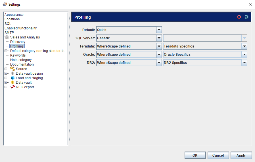Open the DB2 Specifics dropdown
Screen dimensions: 255x162
244,62
